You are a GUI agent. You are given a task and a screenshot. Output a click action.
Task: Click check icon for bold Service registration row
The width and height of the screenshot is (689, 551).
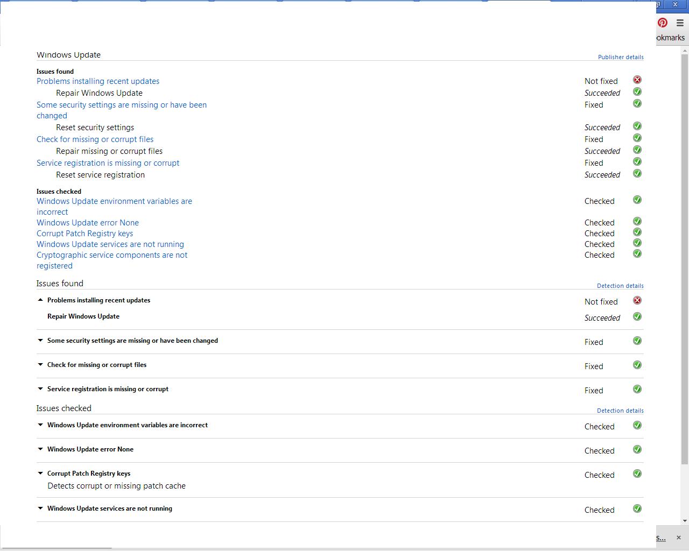tap(637, 389)
